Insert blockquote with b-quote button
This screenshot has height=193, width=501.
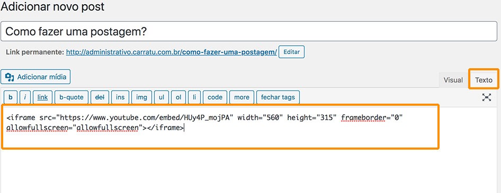tap(71, 97)
